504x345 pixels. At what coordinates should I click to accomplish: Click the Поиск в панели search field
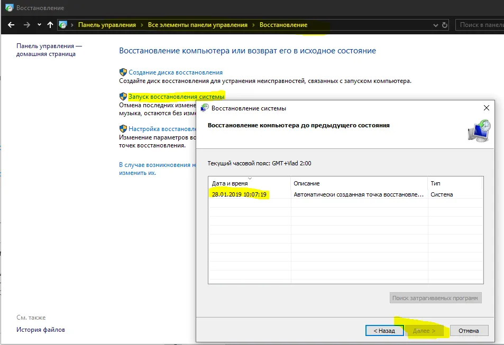click(x=480, y=25)
